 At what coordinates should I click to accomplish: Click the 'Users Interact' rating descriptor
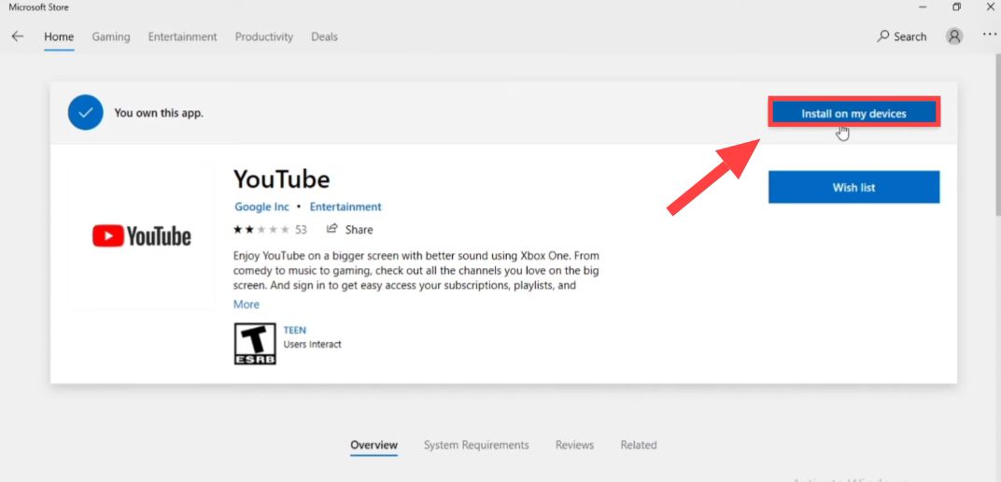click(312, 344)
